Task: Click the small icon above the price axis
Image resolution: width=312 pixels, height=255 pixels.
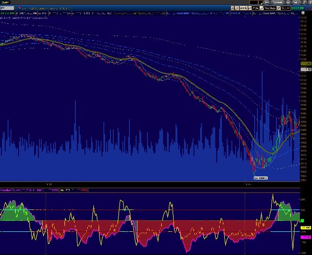Action: click(x=303, y=13)
